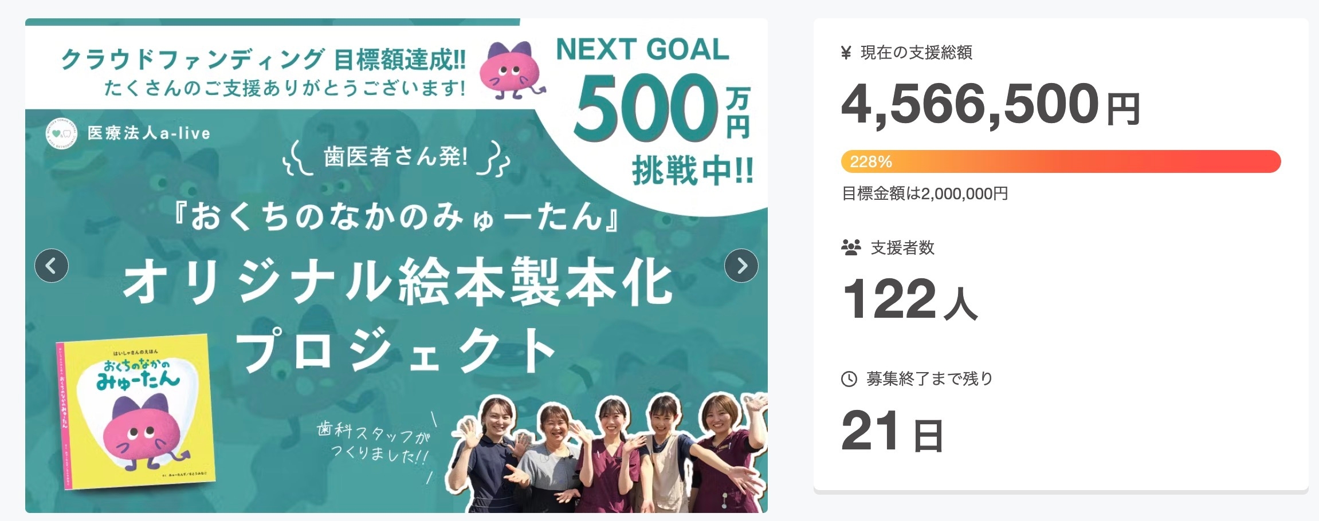Advance to the next carousel image
1319x521 pixels.
[741, 266]
